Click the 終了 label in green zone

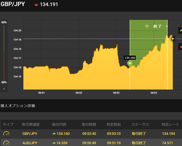click(157, 26)
